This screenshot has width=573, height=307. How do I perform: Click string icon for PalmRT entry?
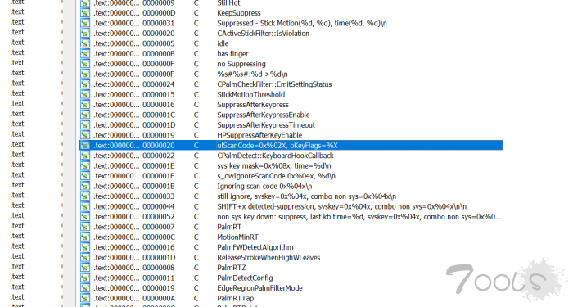(x=85, y=227)
